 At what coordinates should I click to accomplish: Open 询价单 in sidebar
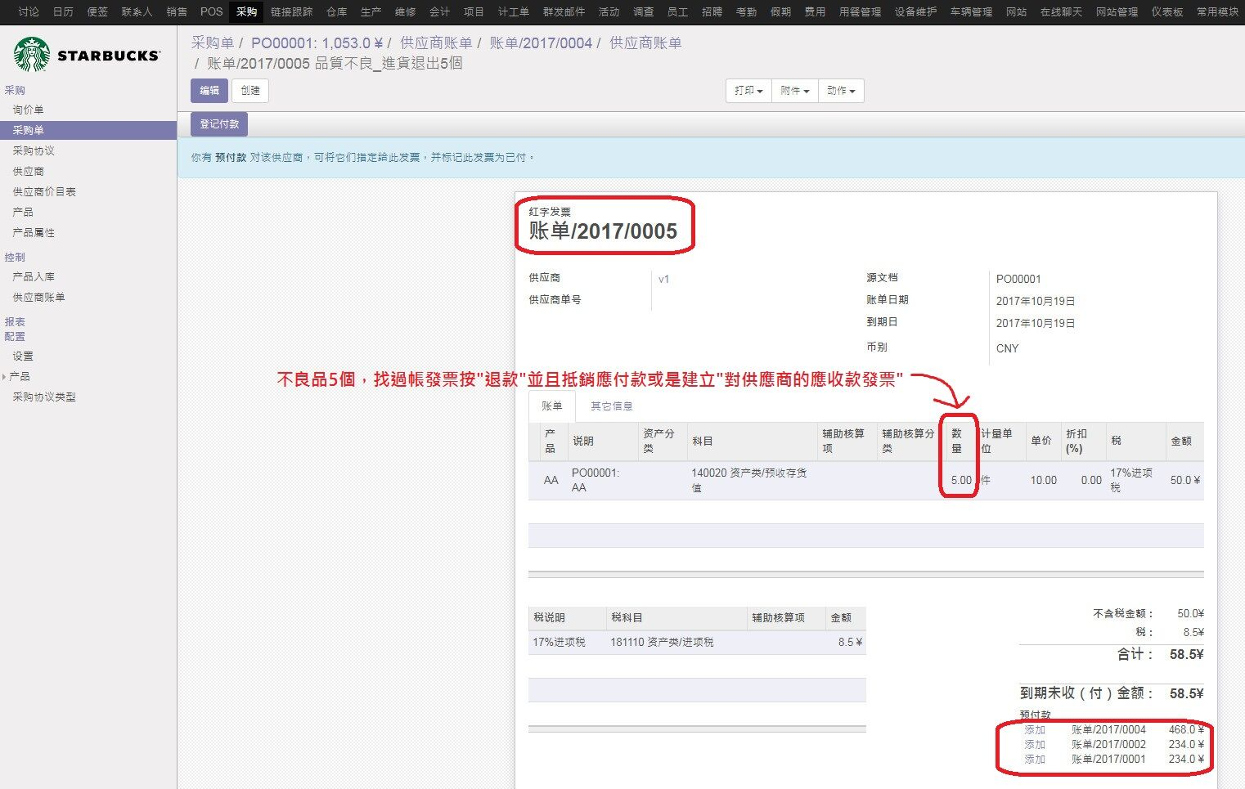(x=28, y=110)
